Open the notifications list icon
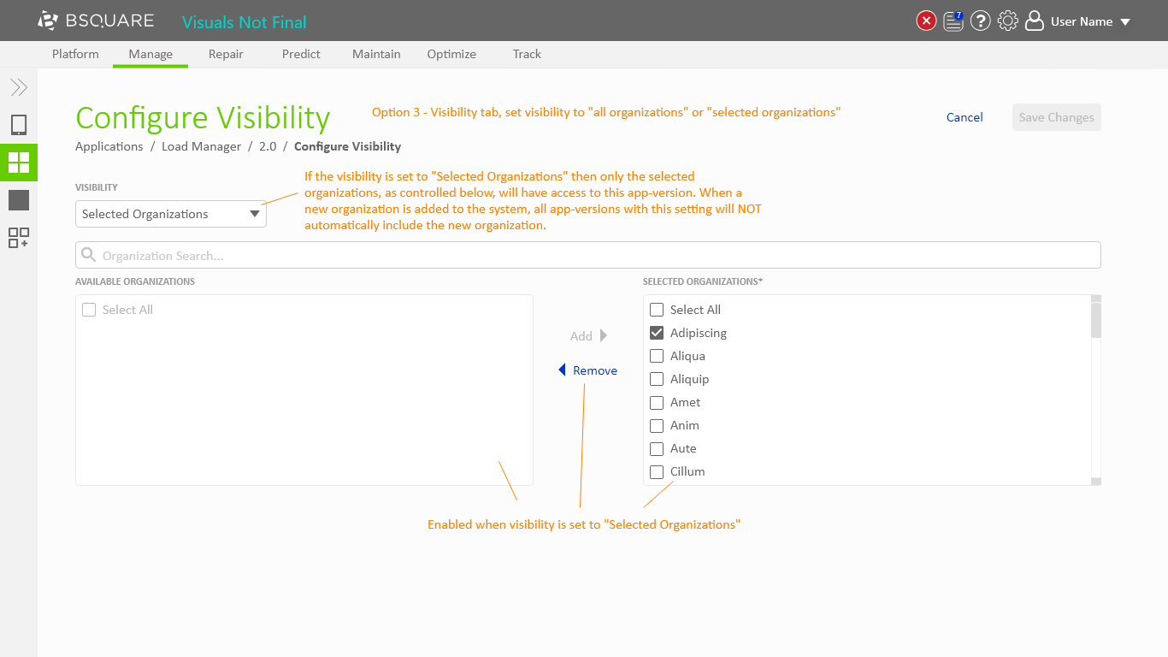1168x657 pixels. (953, 21)
